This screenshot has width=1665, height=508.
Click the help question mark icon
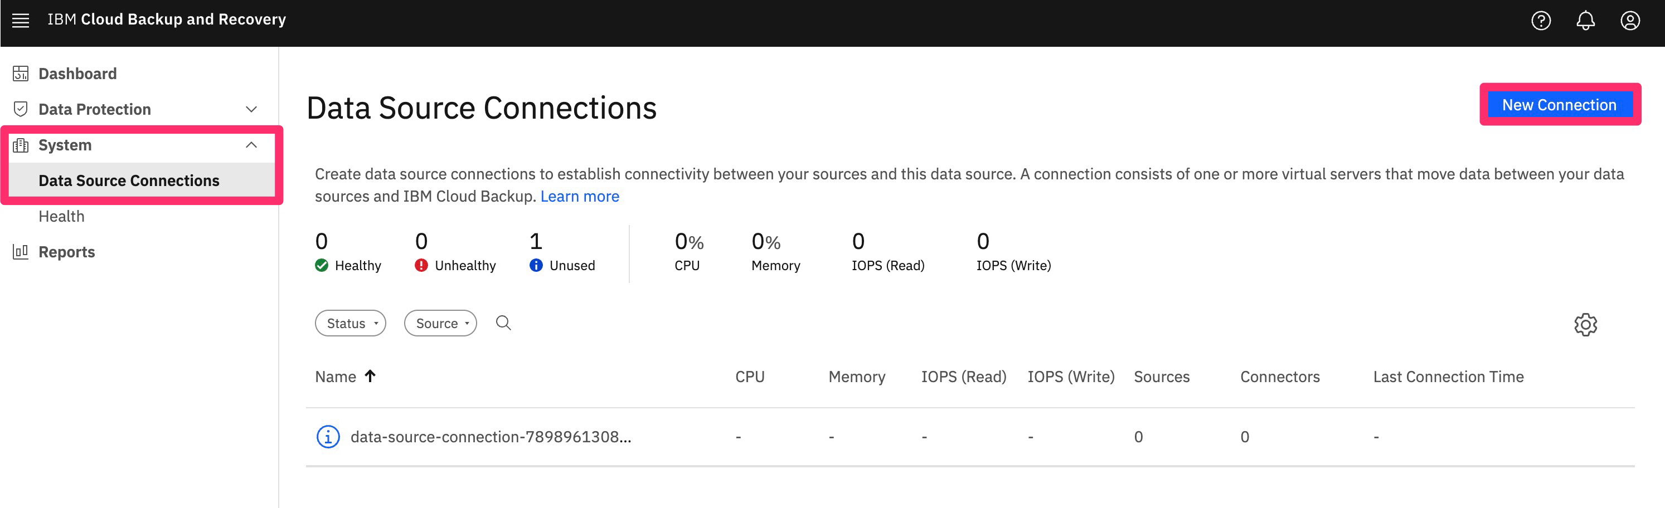click(x=1540, y=21)
